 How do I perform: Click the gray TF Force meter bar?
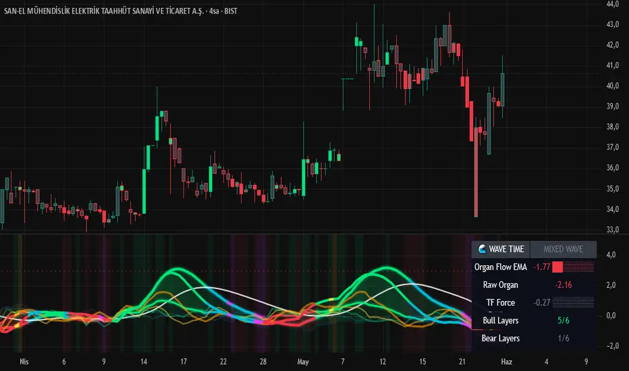click(573, 302)
